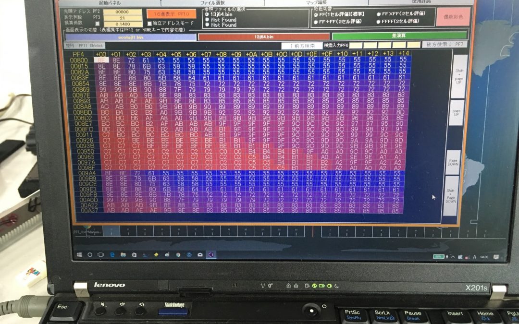Click the active purple app icon on the taskbar
519x324 pixels.
[211, 255]
